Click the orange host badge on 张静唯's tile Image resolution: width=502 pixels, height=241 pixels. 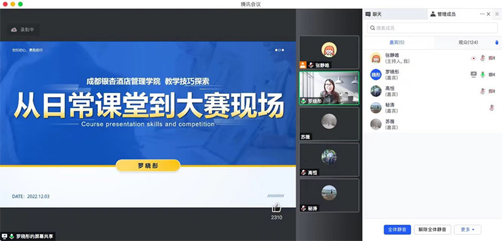point(302,65)
